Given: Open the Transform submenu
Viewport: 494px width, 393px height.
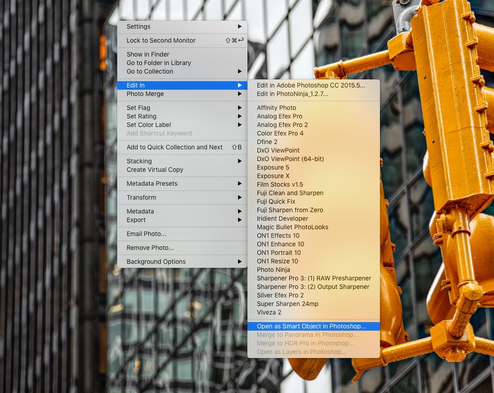Looking at the screenshot, I should [x=182, y=197].
